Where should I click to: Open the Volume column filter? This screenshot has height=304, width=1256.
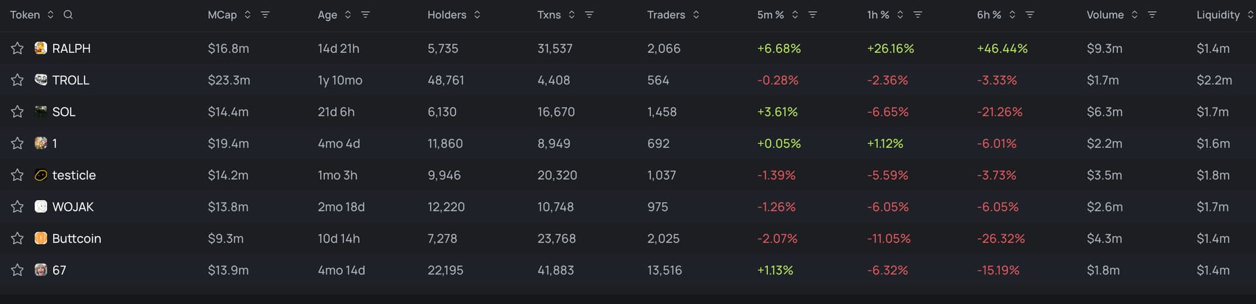tap(1152, 14)
